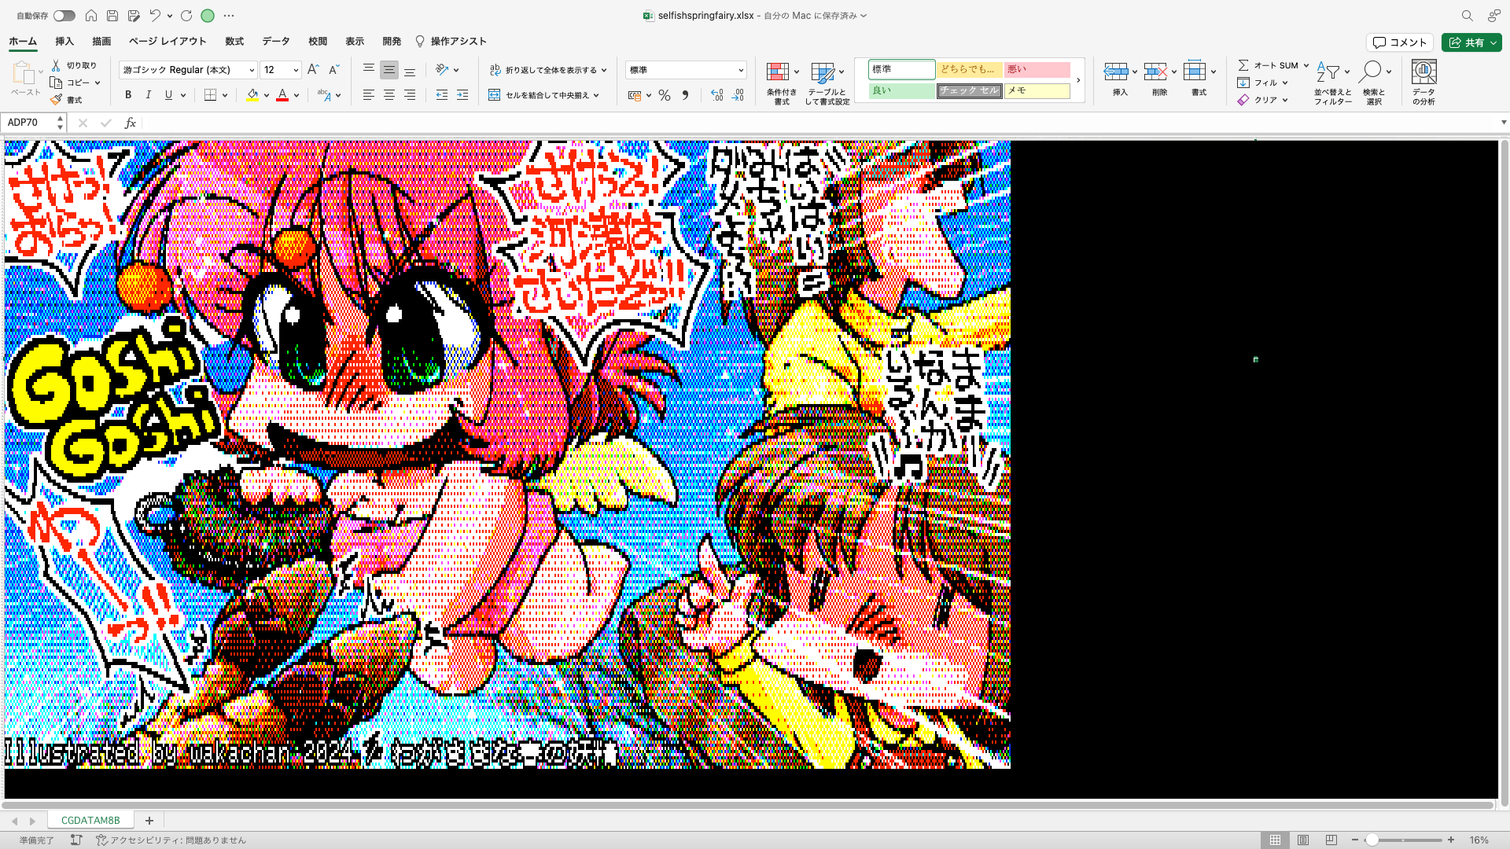
Task: Click the Format Painter (書式) brush
Action: coord(56,100)
